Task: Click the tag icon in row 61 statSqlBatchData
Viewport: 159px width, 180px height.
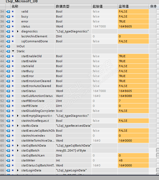Action: click(x=8, y=146)
